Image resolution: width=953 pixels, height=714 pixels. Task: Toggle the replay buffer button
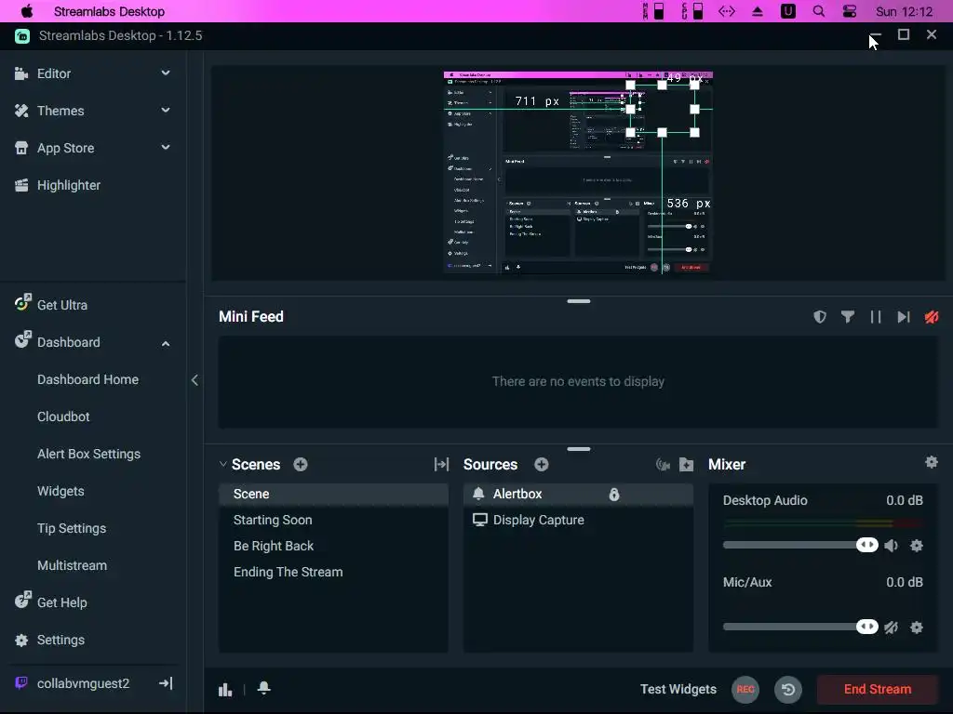pyautogui.click(x=788, y=689)
